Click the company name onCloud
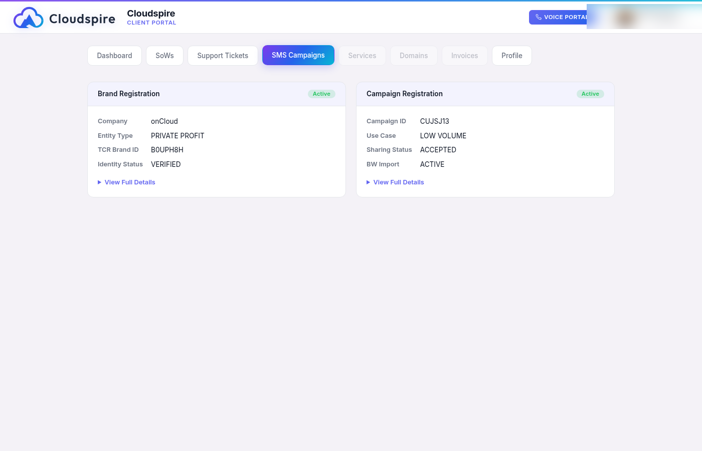Screen dimensions: 702x451 tap(164, 121)
